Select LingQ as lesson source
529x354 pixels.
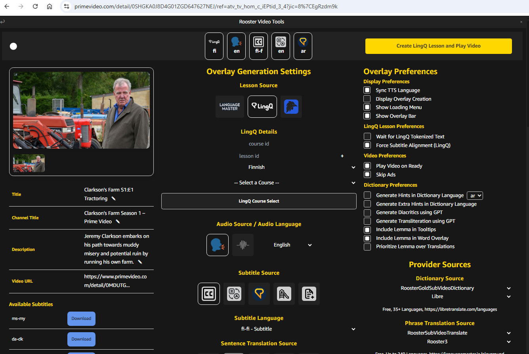(x=262, y=107)
